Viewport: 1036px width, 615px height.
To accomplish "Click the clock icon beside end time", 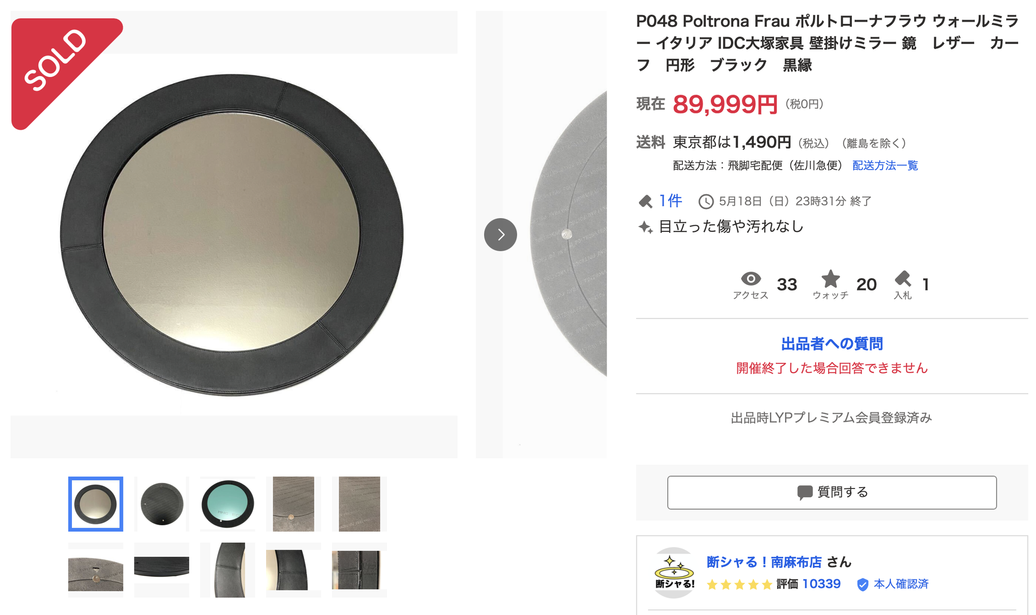I will (706, 201).
